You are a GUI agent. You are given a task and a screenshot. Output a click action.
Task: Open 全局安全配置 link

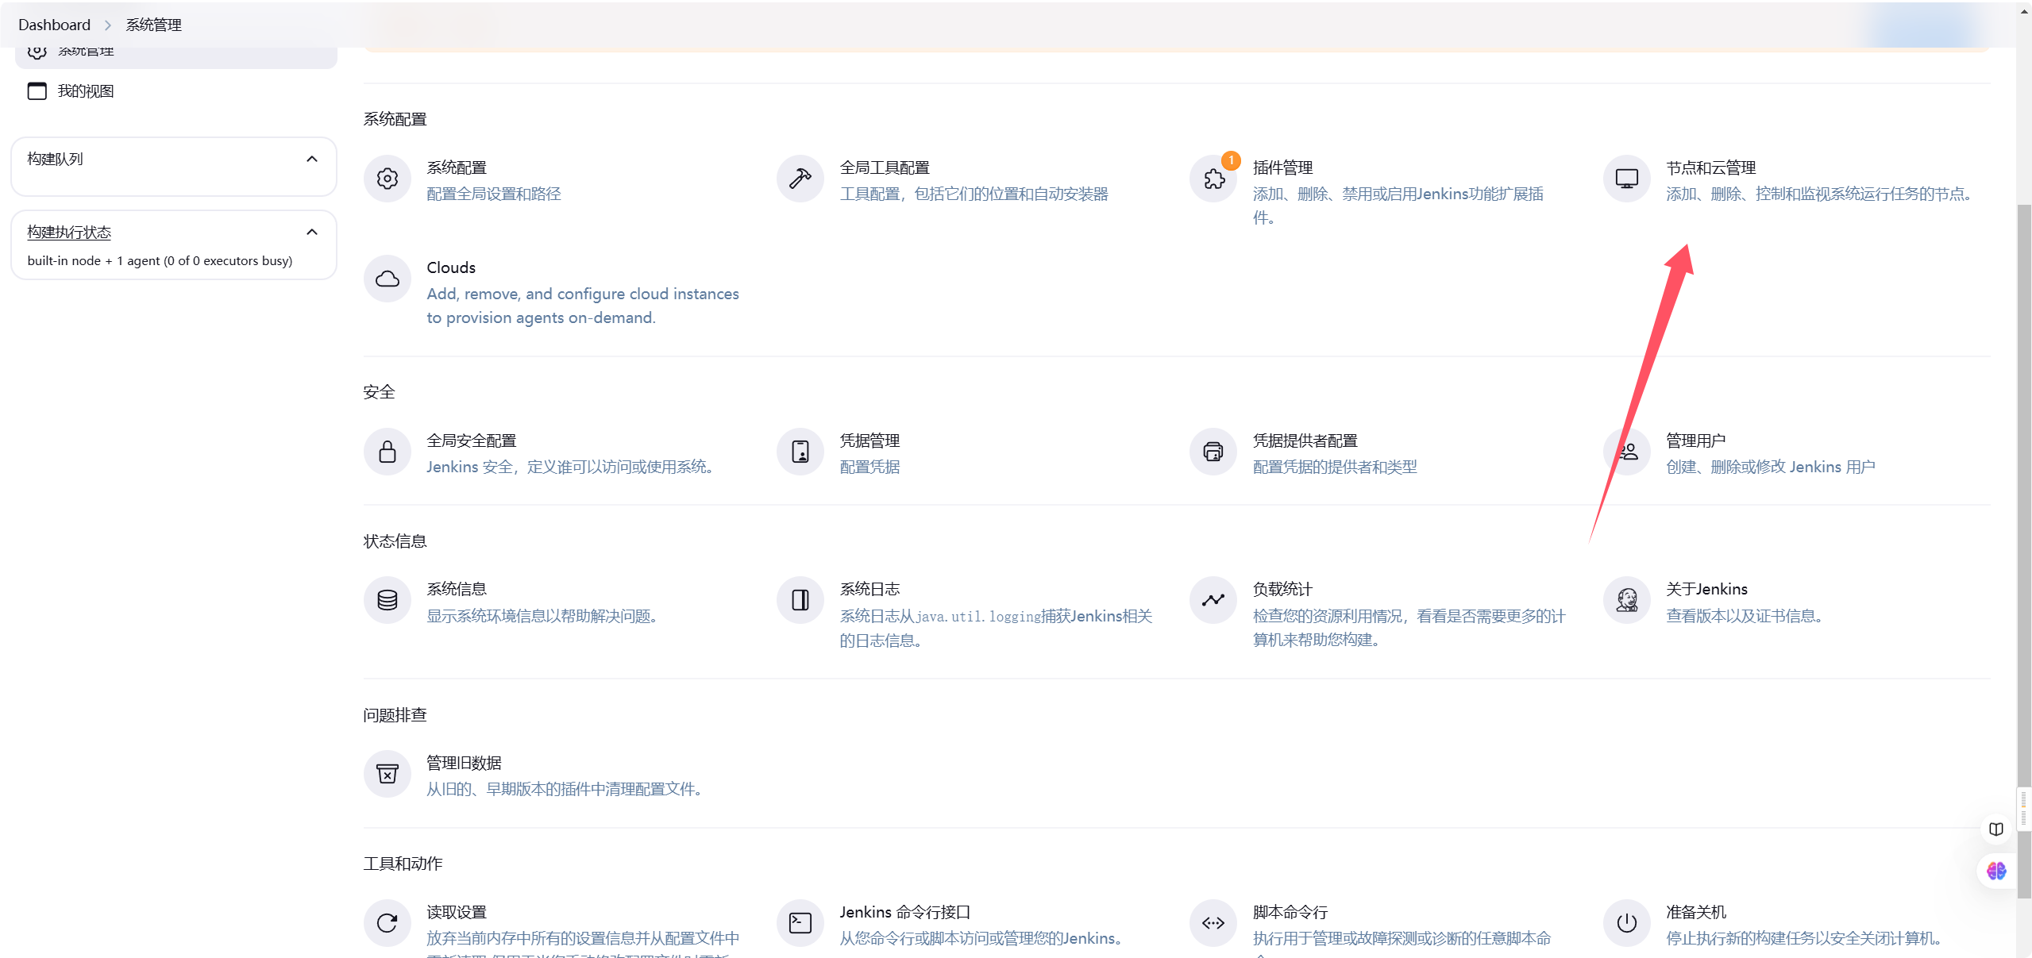[x=471, y=441]
